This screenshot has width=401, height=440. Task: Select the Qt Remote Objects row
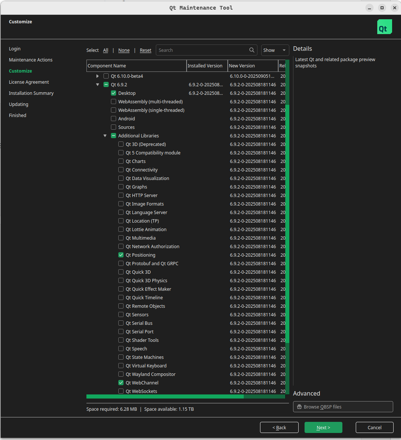pyautogui.click(x=186, y=306)
